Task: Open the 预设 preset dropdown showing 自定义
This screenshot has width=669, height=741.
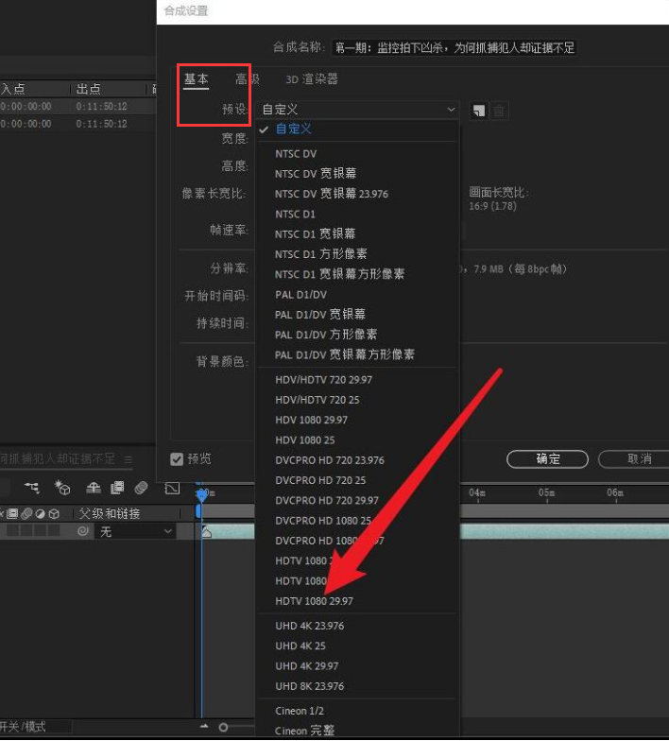Action: [x=357, y=110]
